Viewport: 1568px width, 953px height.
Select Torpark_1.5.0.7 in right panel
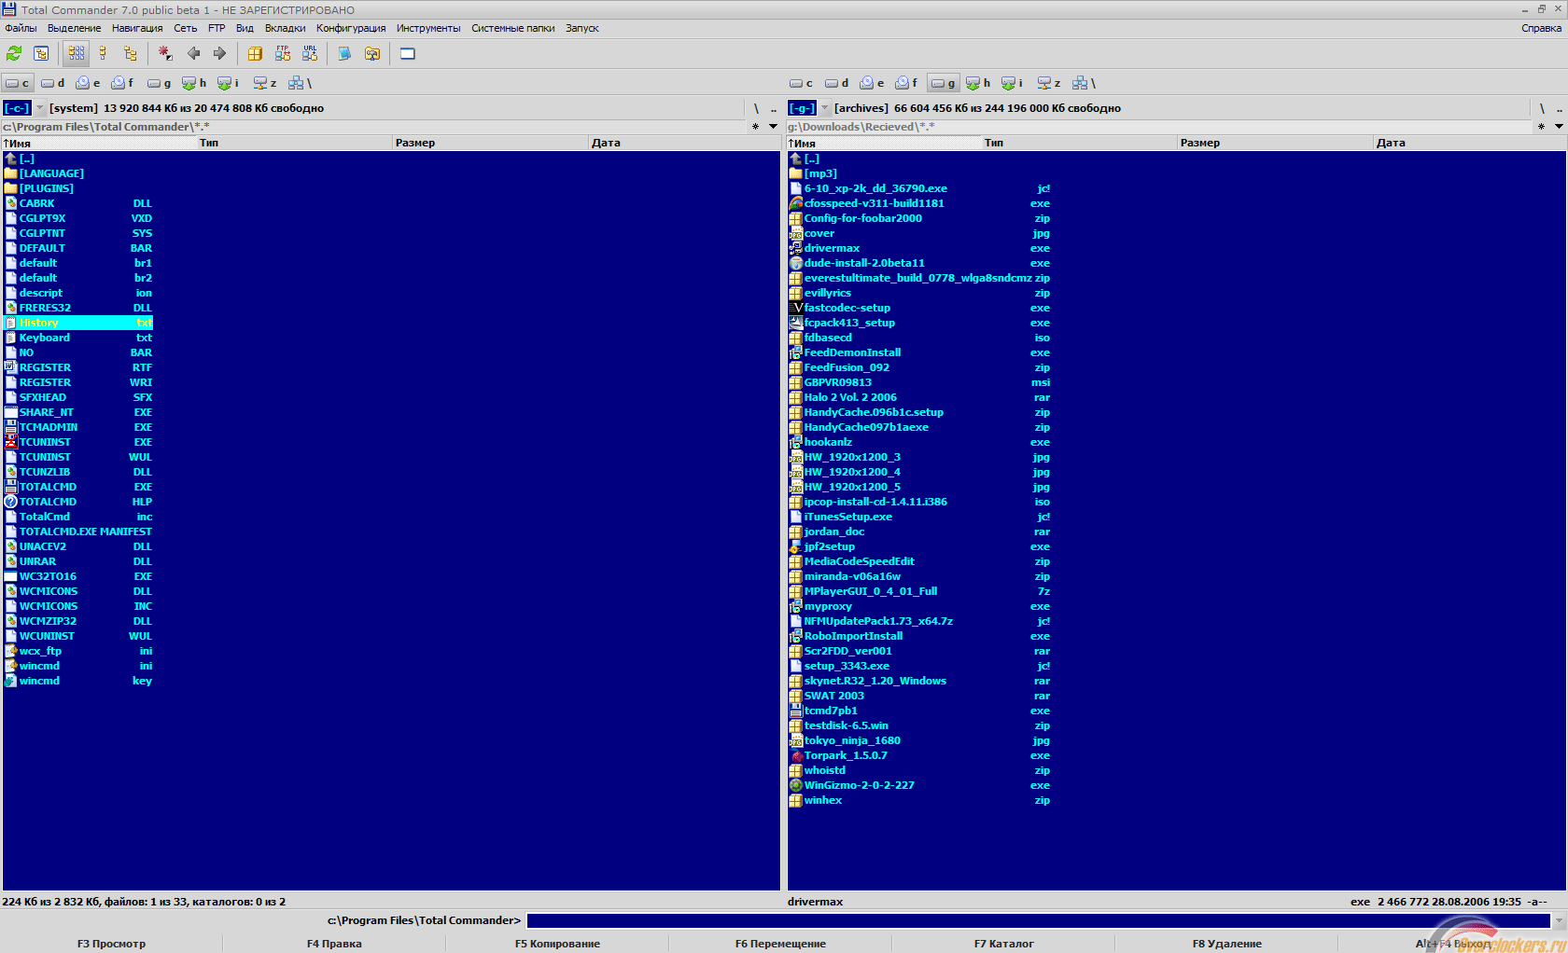[919, 755]
